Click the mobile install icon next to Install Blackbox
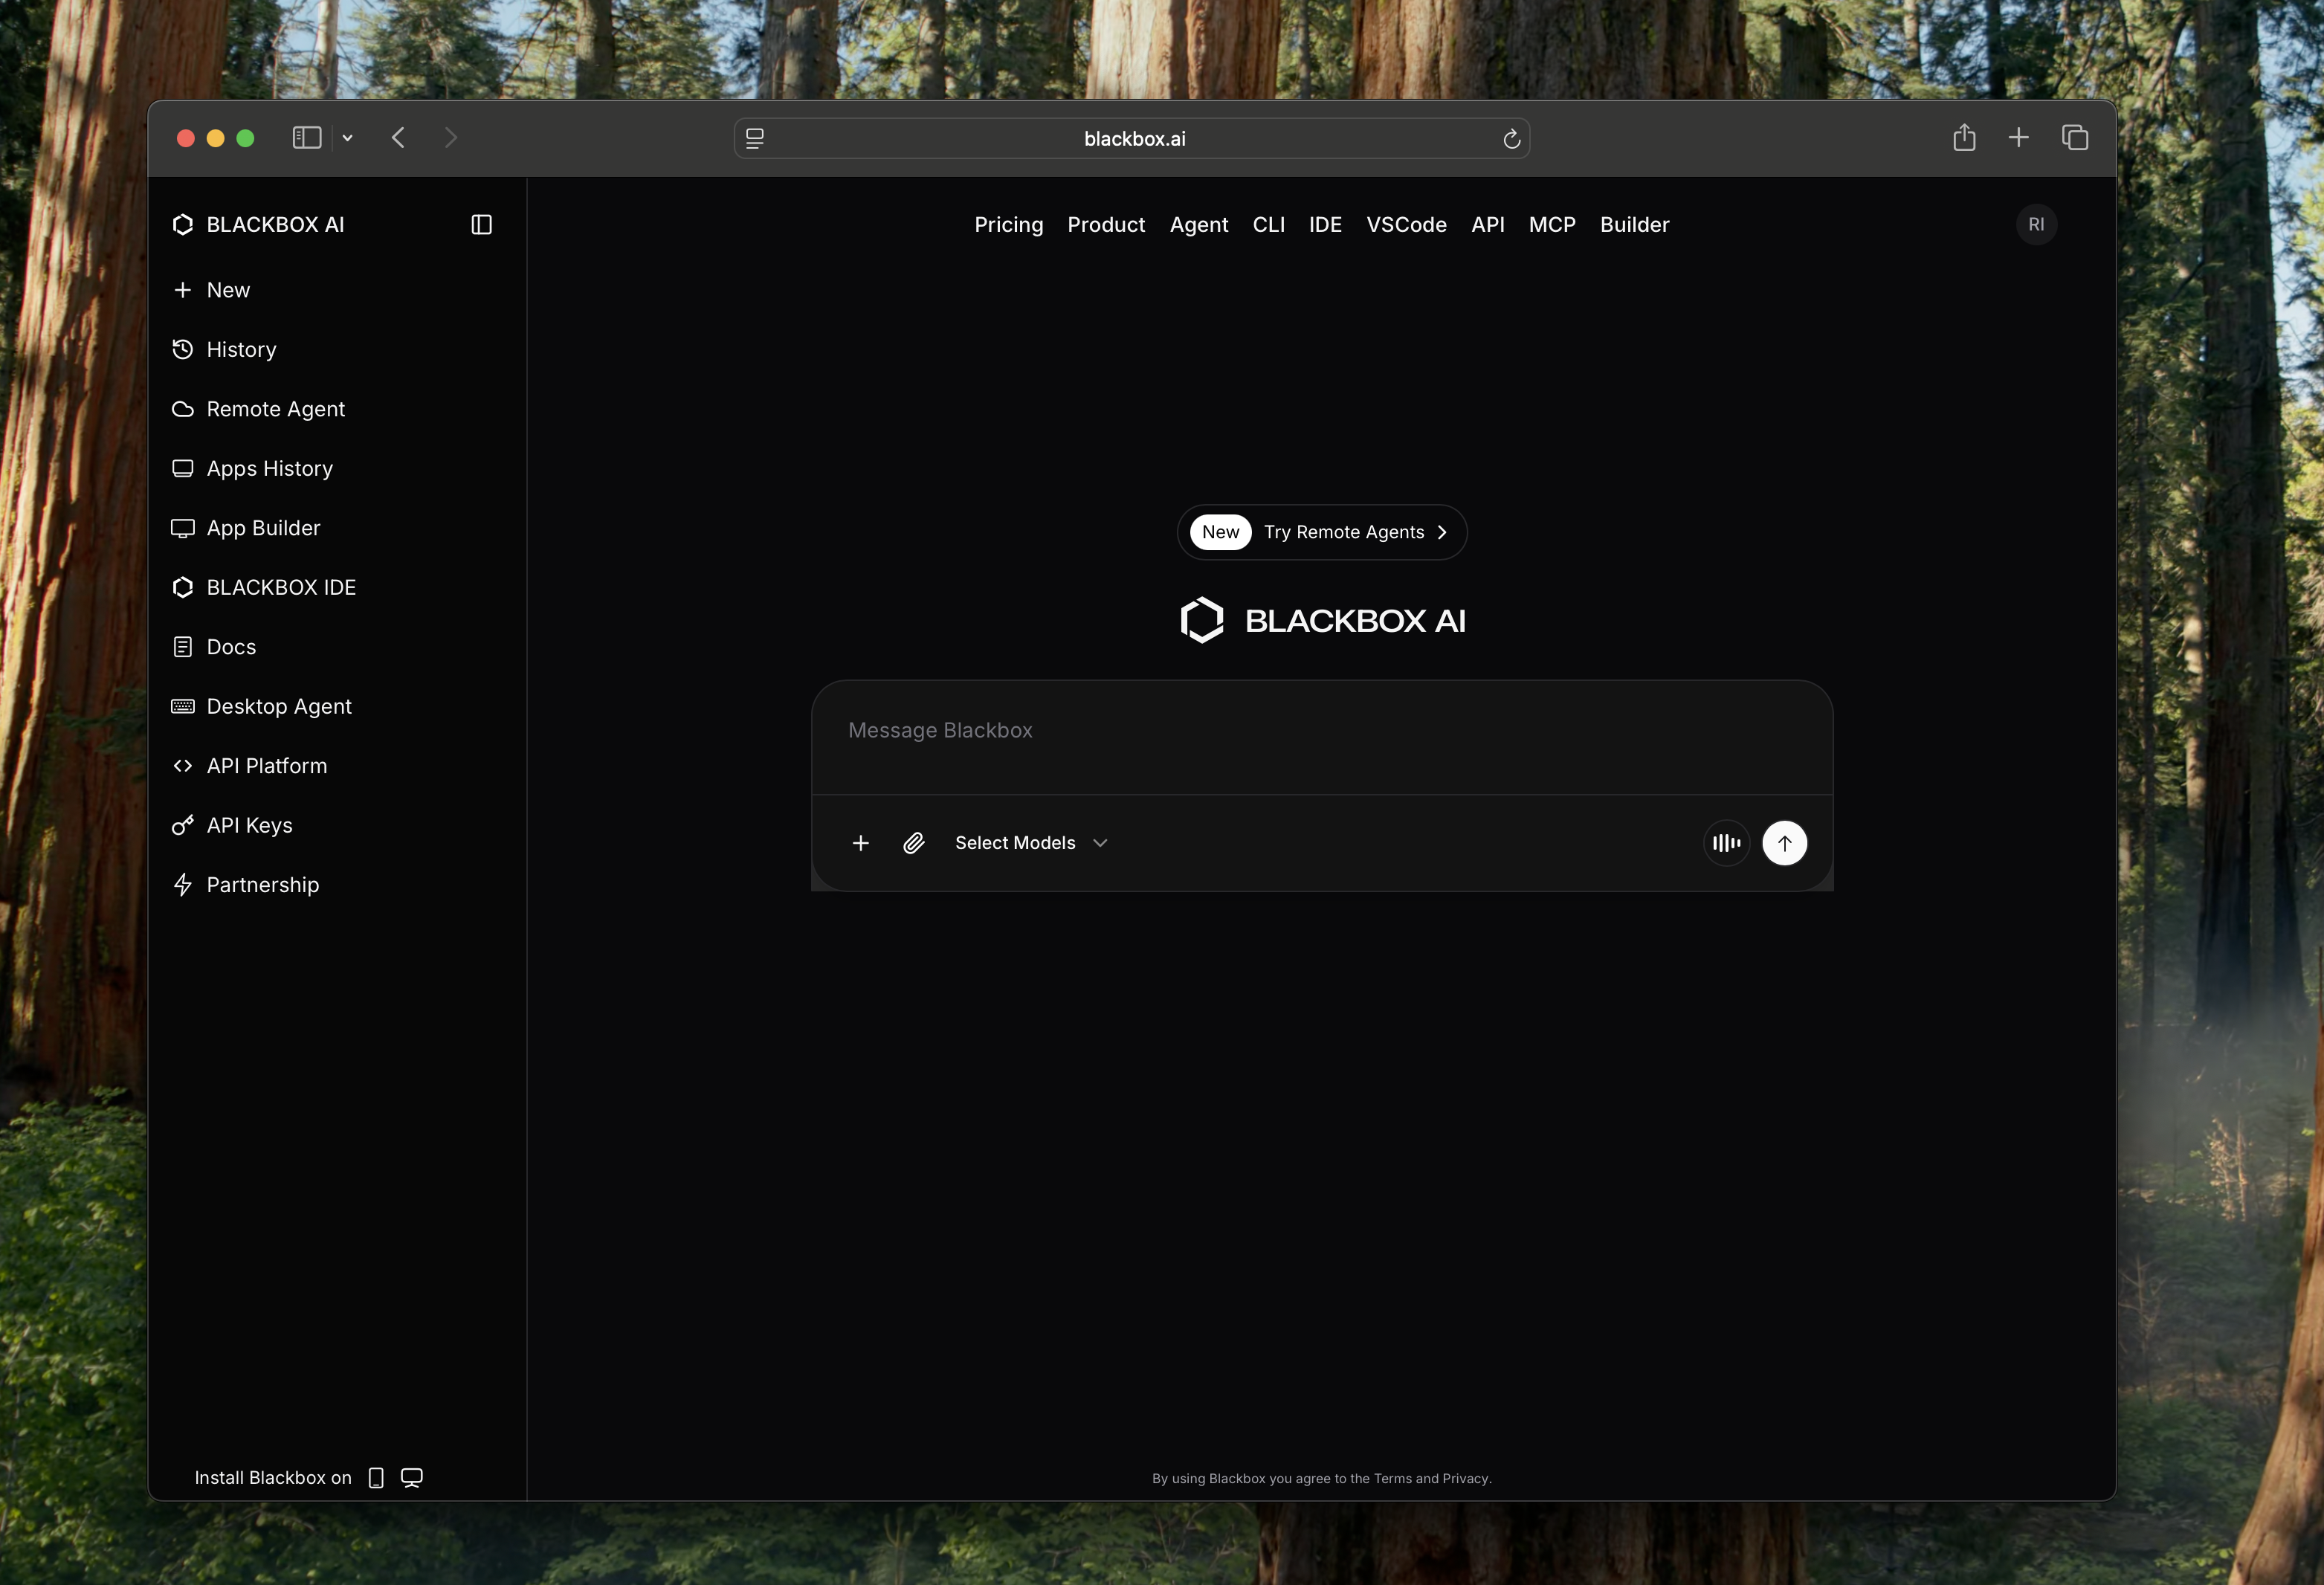The width and height of the screenshot is (2324, 1585). pos(375,1478)
